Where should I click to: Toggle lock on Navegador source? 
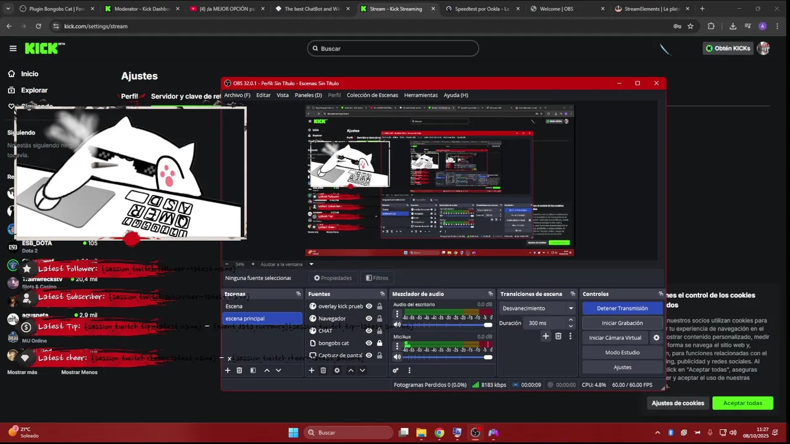(379, 318)
